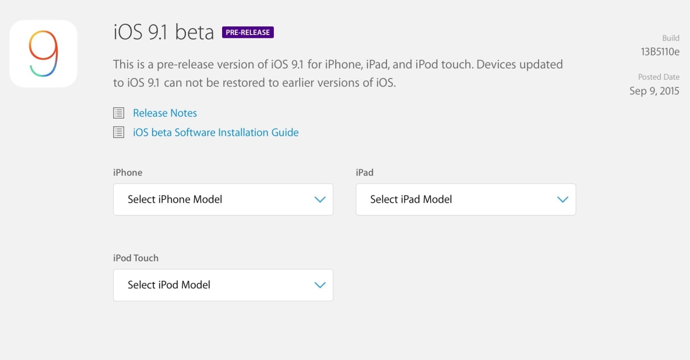Click the document icon beside Release Notes
This screenshot has width=690, height=360.
[x=119, y=113]
